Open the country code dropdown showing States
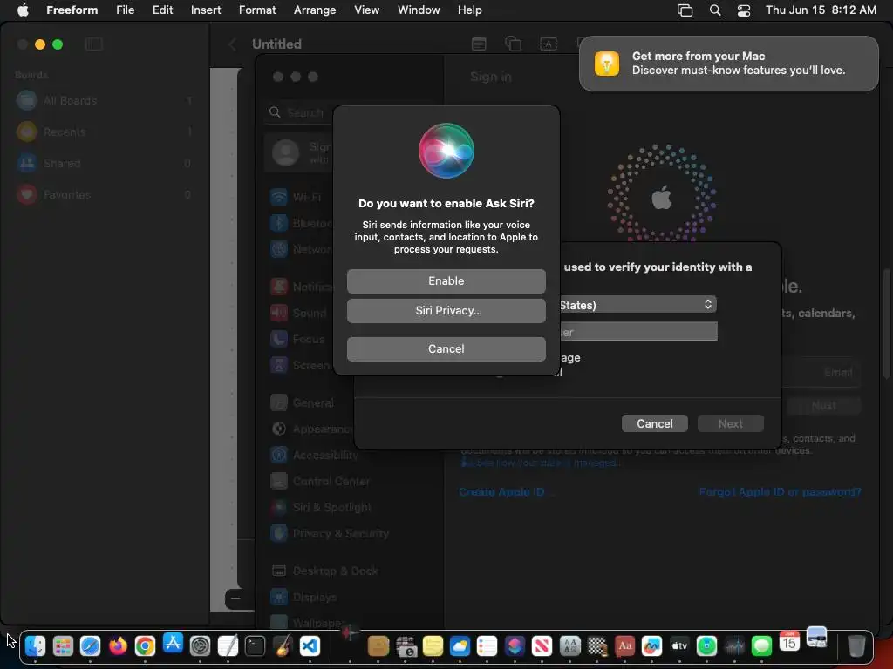The height and width of the screenshot is (669, 893). (x=637, y=304)
